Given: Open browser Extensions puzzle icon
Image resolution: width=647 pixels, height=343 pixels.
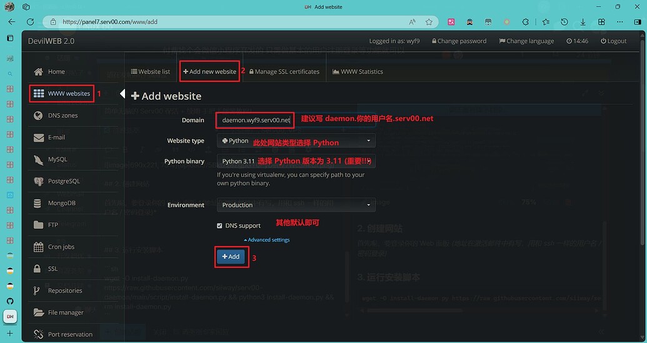Looking at the screenshot, I should [525, 22].
